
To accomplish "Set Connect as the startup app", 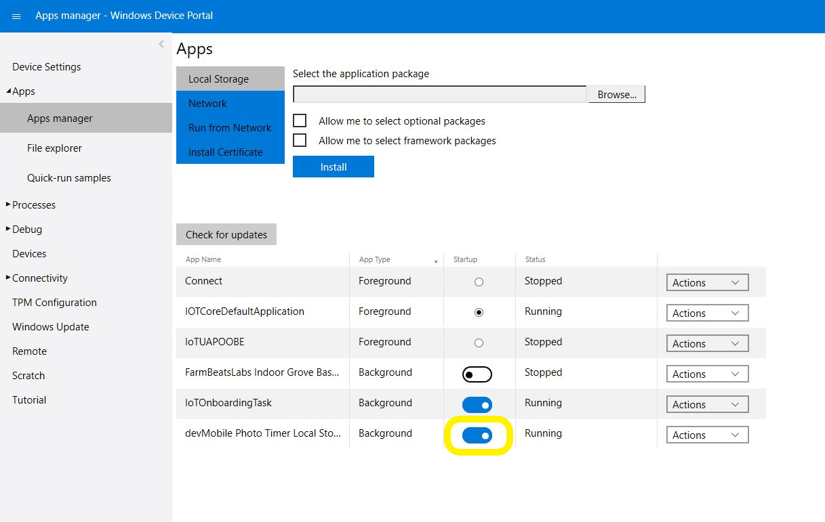I will 479,282.
